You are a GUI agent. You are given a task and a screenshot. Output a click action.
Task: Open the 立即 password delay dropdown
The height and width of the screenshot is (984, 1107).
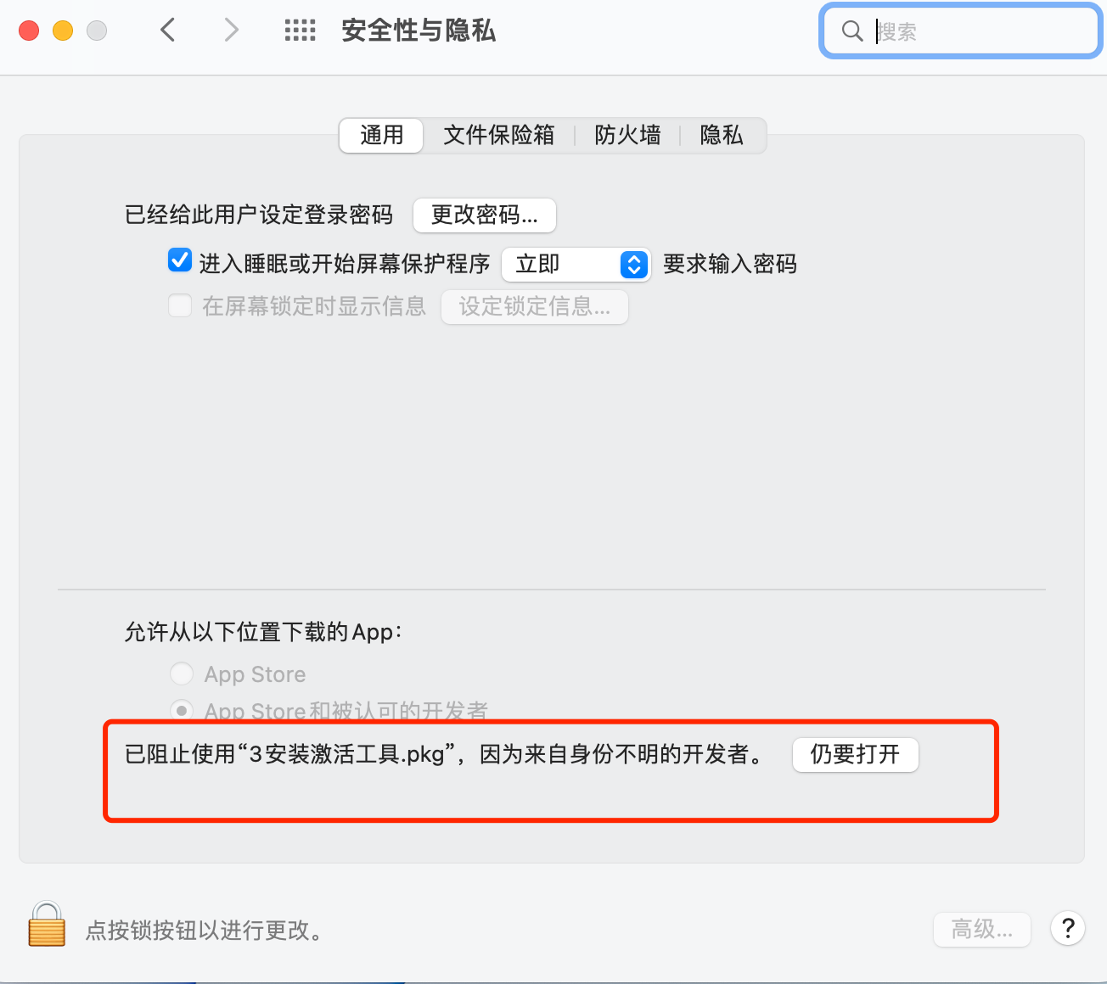click(x=576, y=265)
